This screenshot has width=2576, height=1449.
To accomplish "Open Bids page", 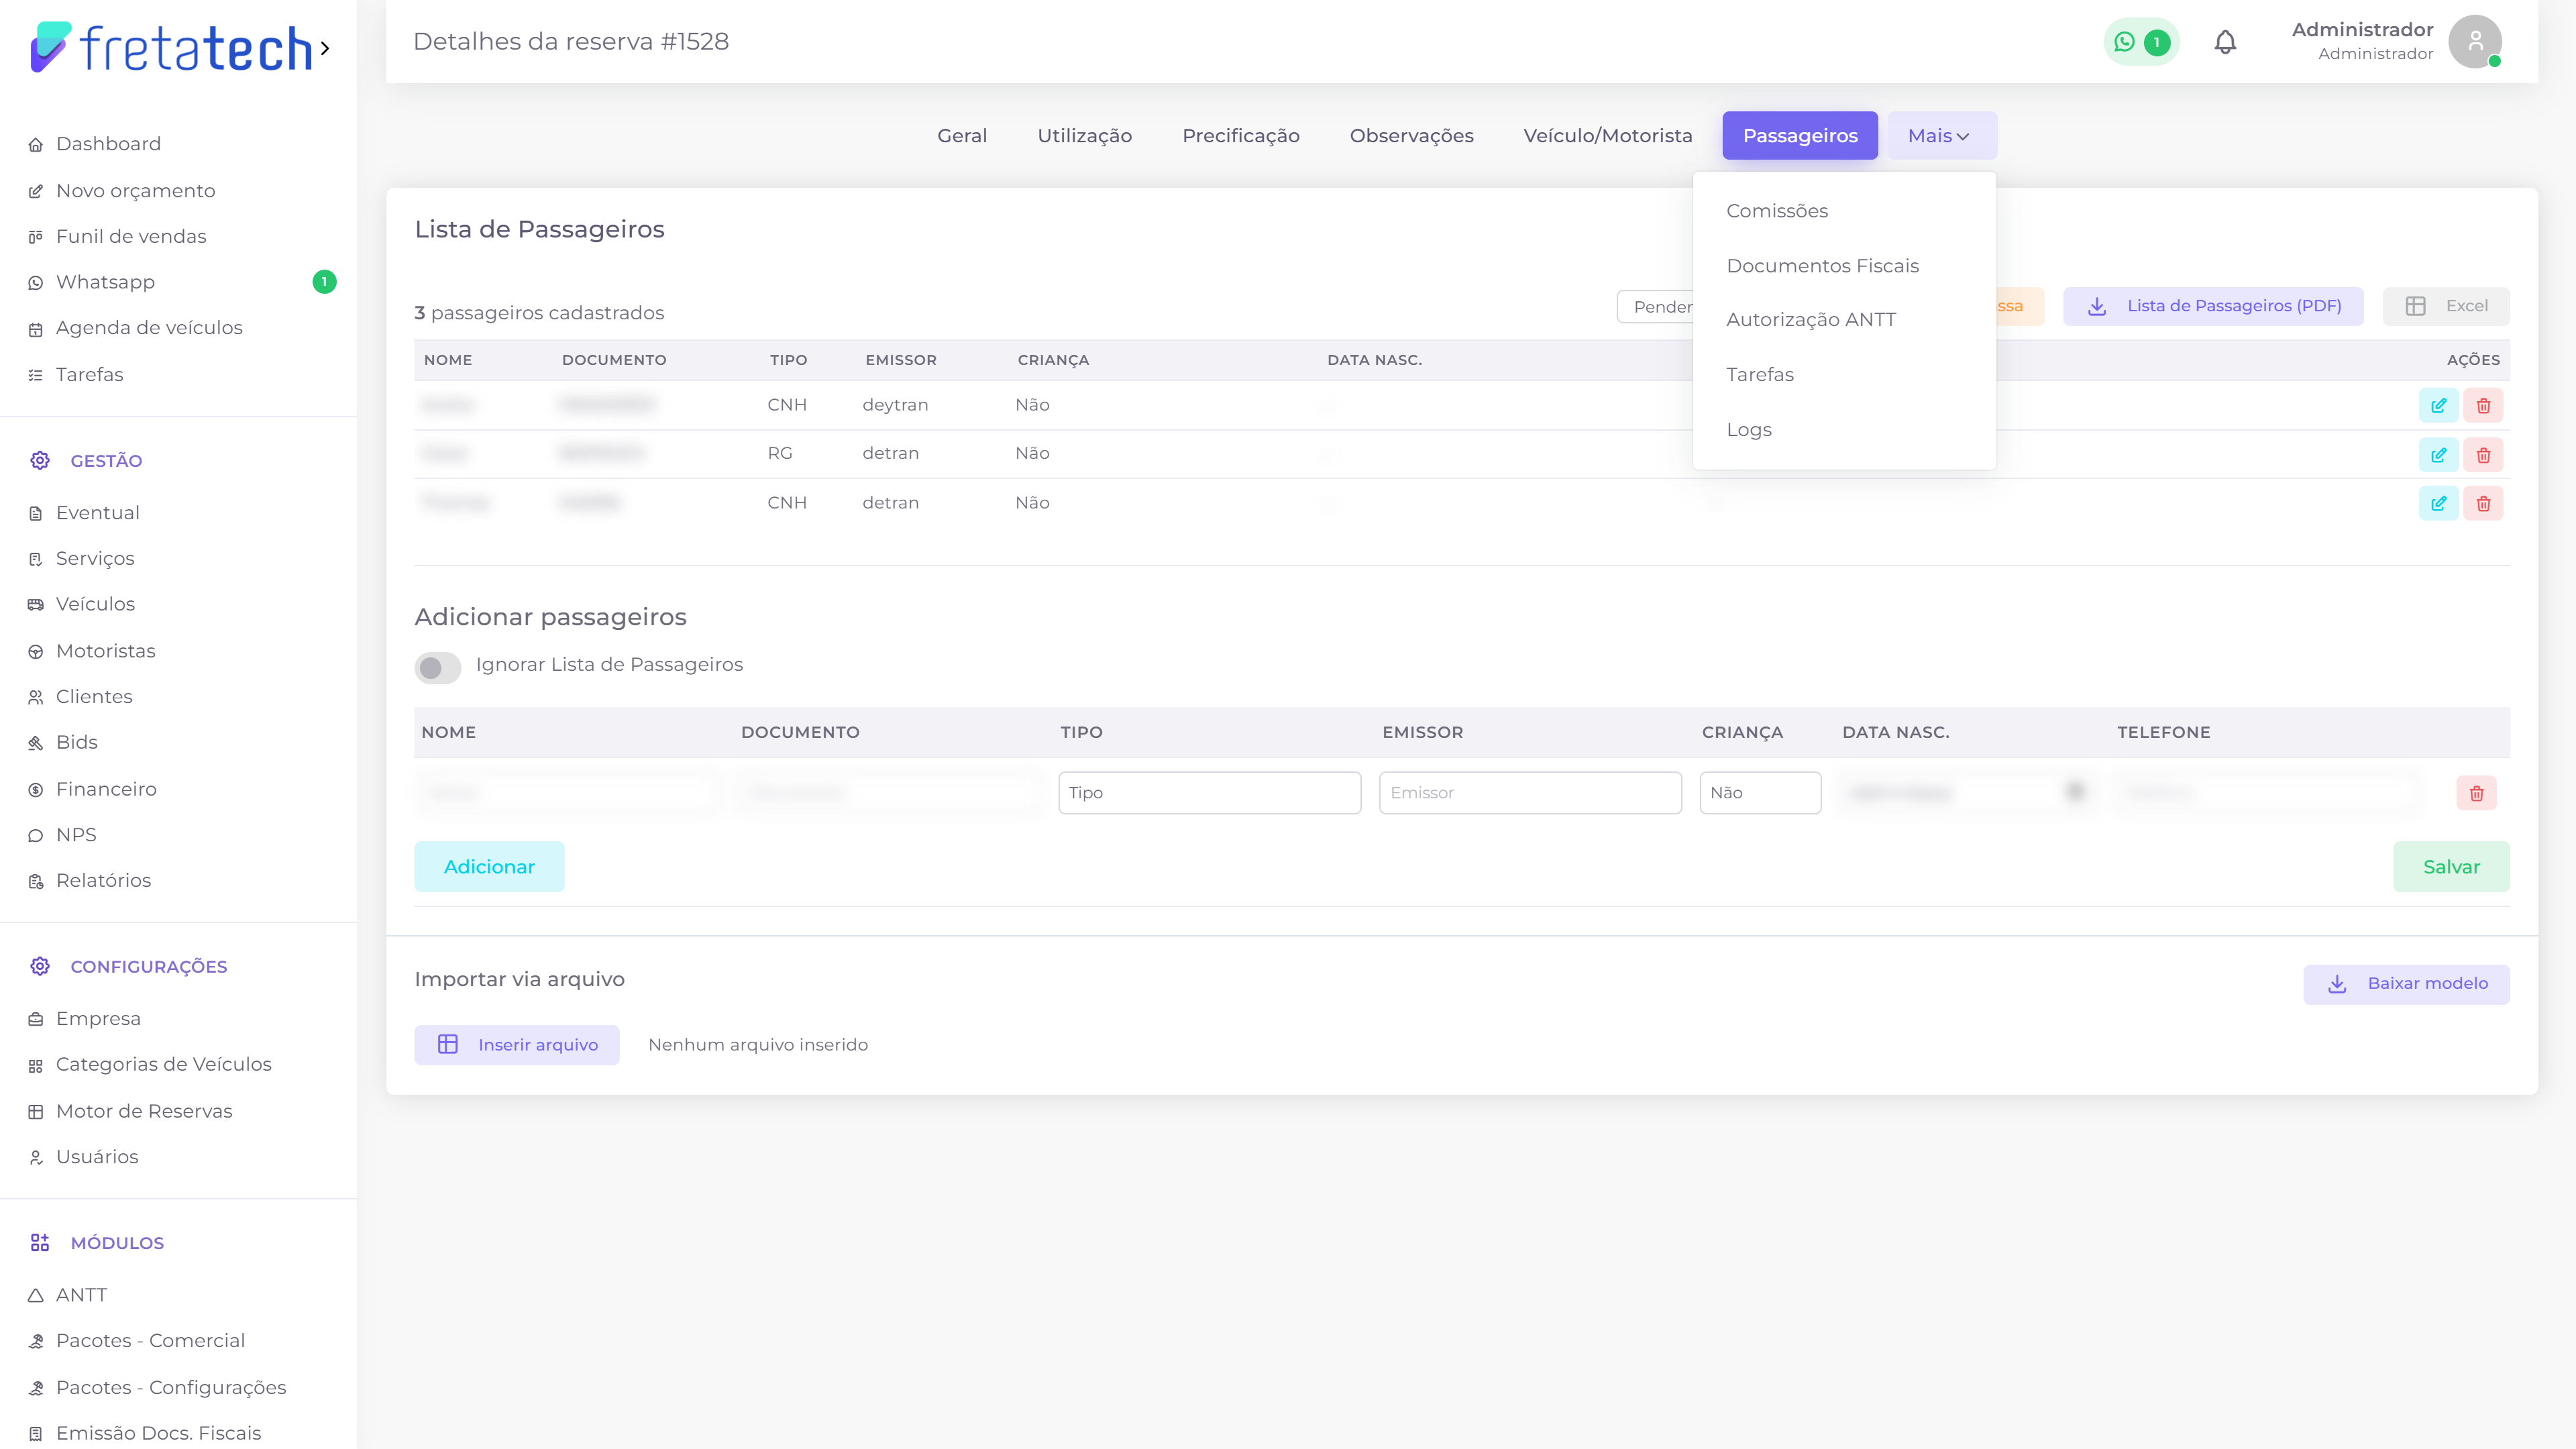I will point(76,742).
